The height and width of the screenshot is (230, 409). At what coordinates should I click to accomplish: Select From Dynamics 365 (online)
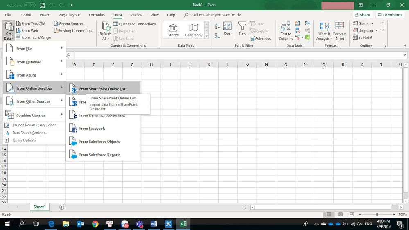(103, 115)
